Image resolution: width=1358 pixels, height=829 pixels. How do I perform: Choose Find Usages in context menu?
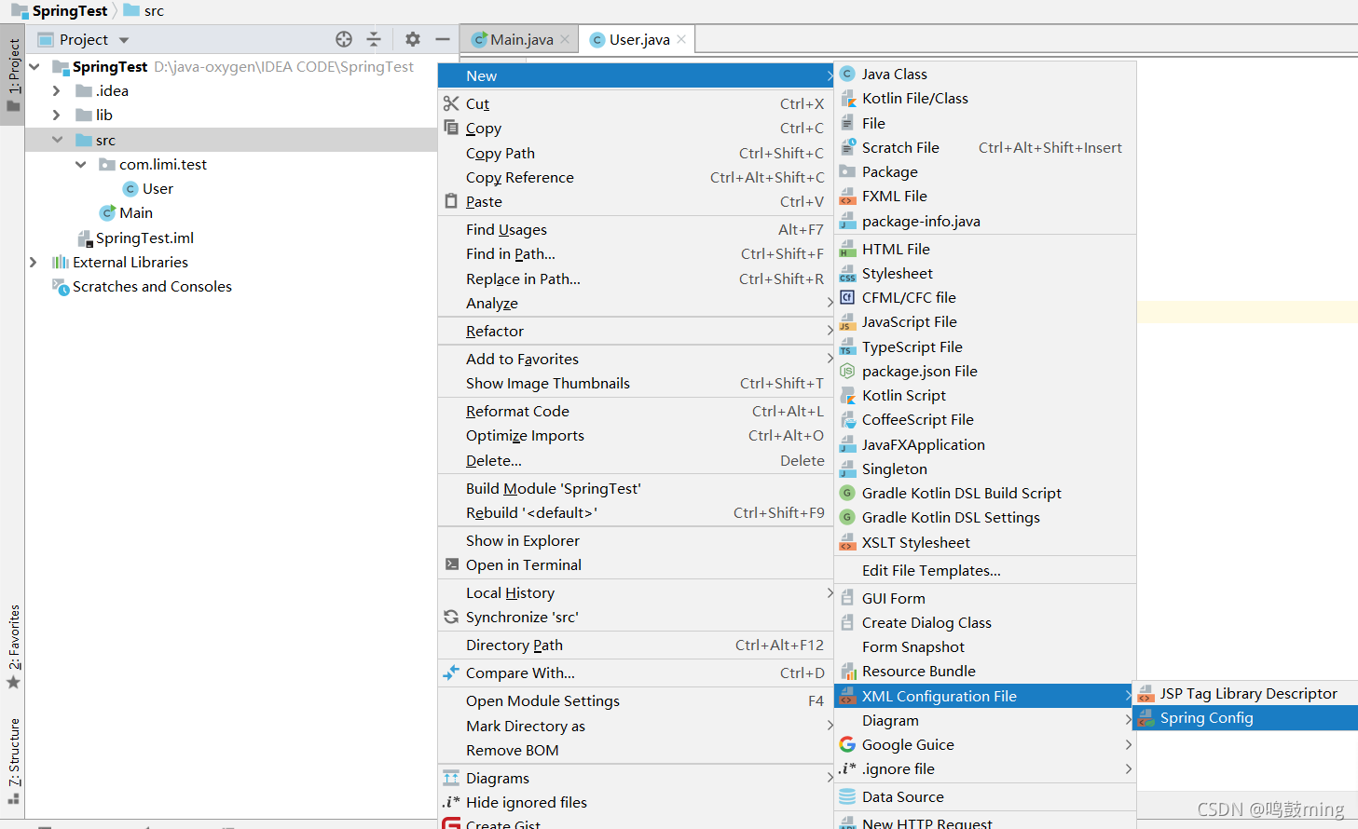[636, 229]
